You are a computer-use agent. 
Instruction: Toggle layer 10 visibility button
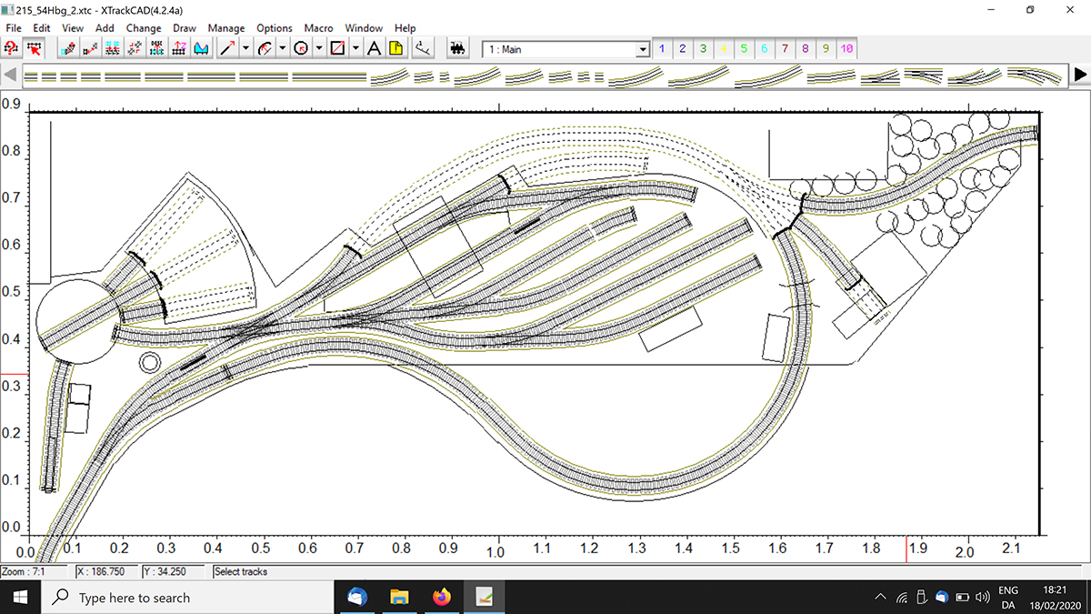tap(846, 49)
